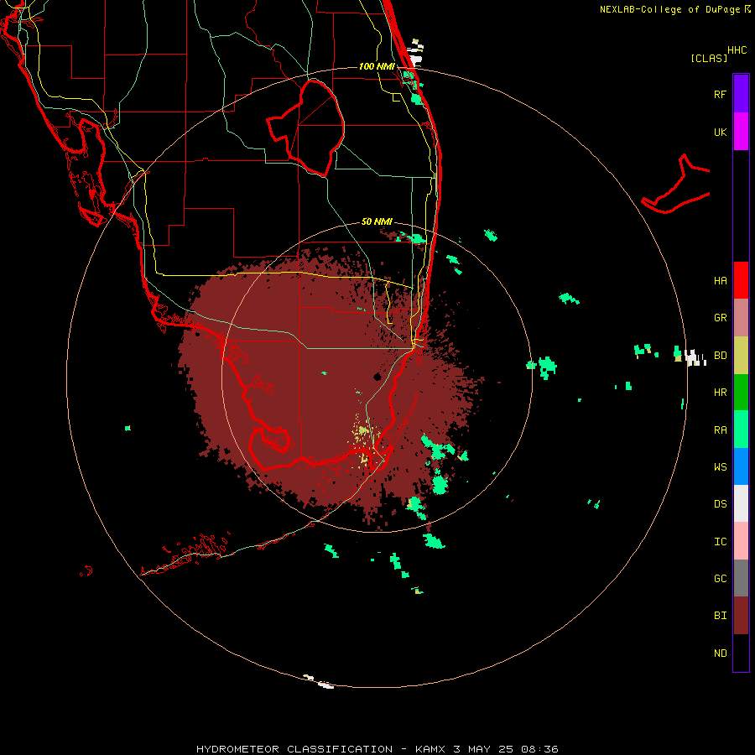Click the 'GR' legend label
Viewport: 755px width, 755px height.
pos(720,318)
